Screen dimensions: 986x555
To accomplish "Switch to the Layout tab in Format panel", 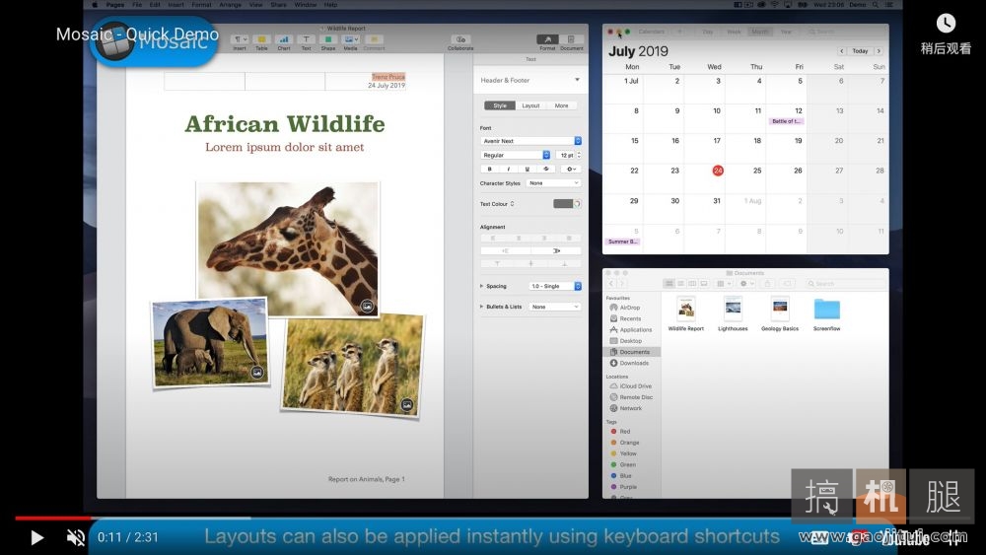I will coord(530,105).
